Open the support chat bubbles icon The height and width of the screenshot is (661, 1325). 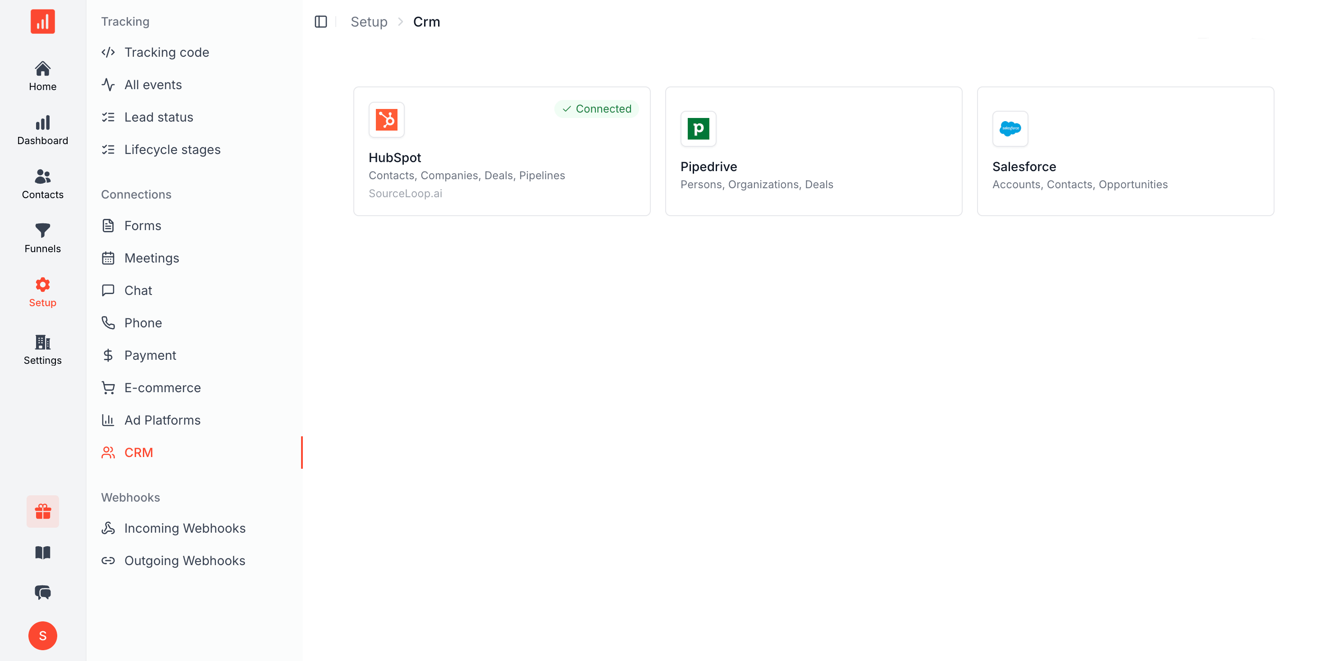43,592
